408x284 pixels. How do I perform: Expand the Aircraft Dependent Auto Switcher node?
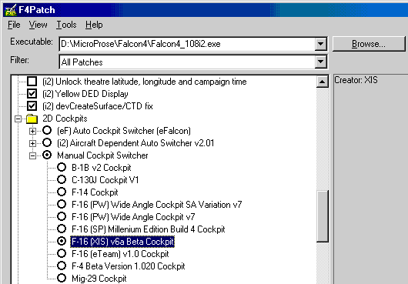coord(32,143)
